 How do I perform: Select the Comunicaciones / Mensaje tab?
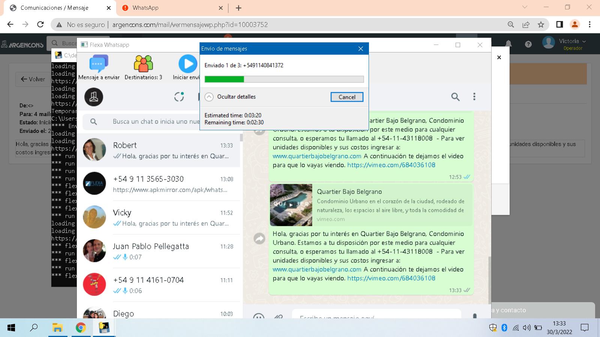pyautogui.click(x=60, y=8)
